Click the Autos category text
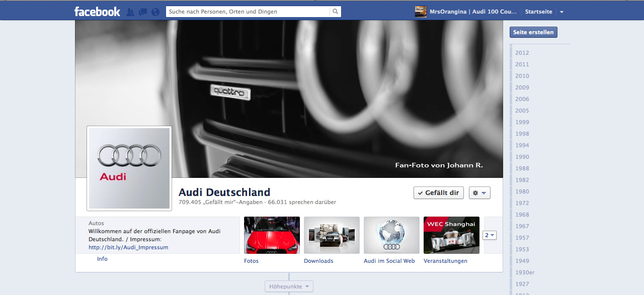The width and height of the screenshot is (644, 295). (96, 223)
